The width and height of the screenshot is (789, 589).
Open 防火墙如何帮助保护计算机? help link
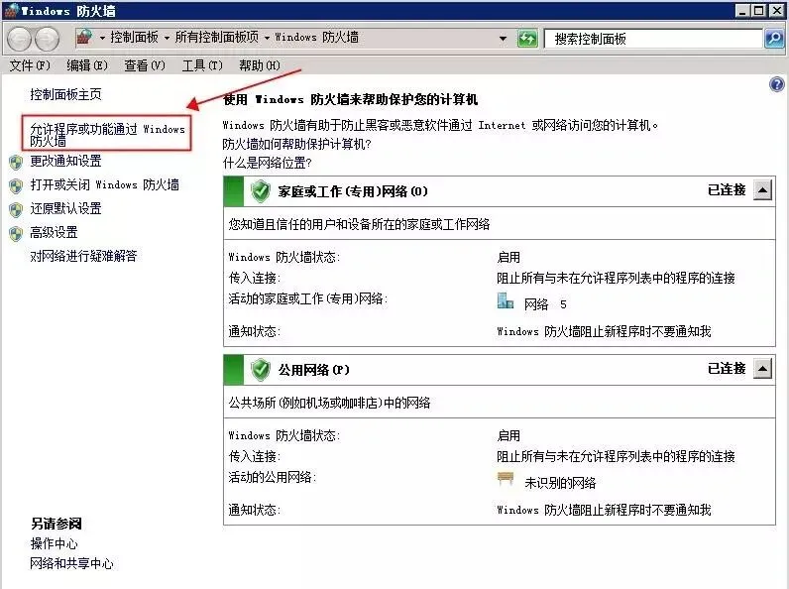(297, 144)
